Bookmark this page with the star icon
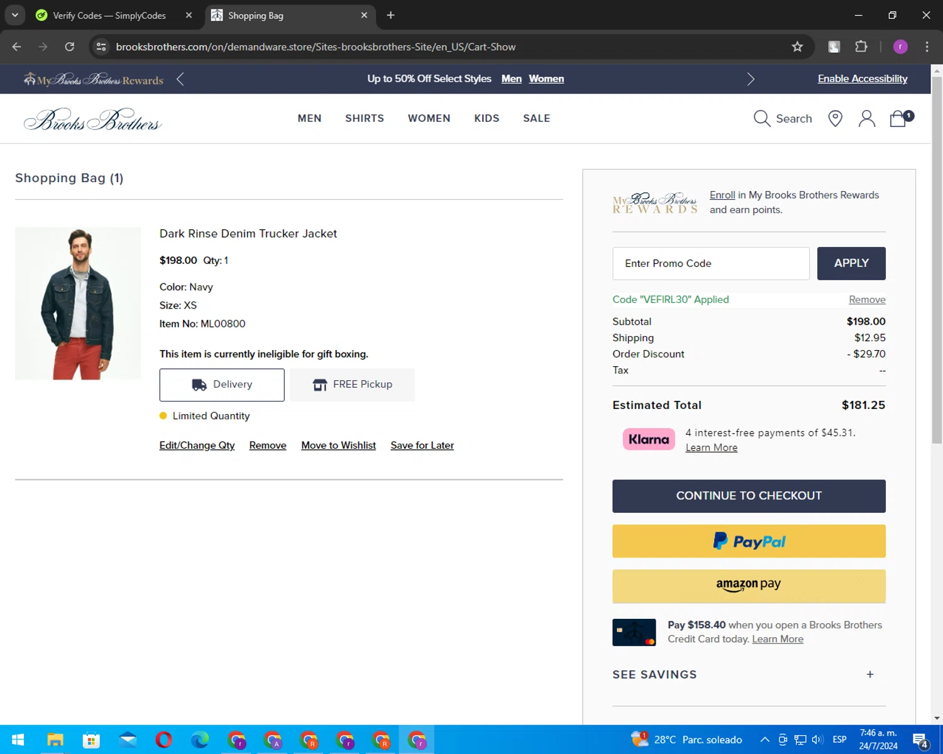The image size is (943, 754). [797, 46]
